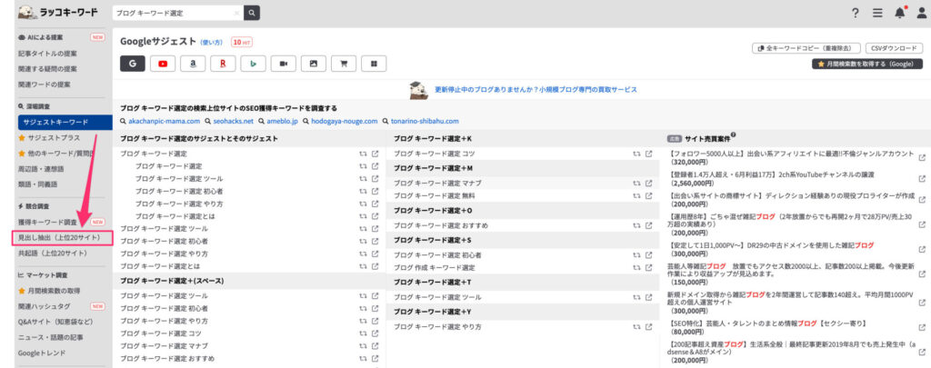The height and width of the screenshot is (368, 931).
Task: Click keyword ブログ キーワード選定 無料
Action: coord(434,195)
